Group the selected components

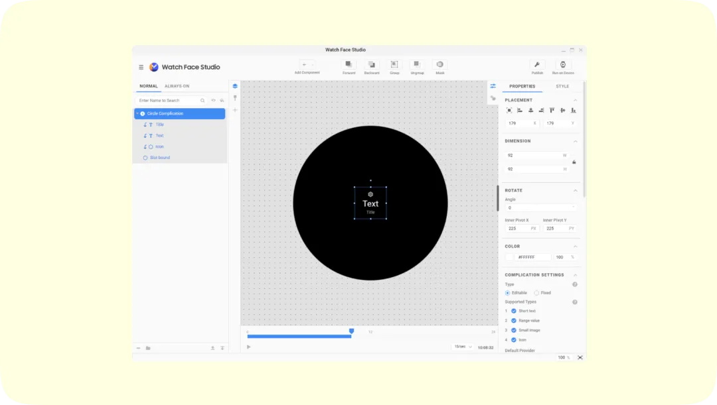click(394, 67)
